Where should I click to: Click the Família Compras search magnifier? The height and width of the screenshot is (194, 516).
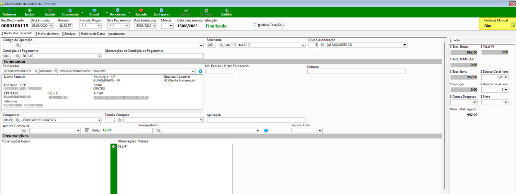(x=120, y=120)
